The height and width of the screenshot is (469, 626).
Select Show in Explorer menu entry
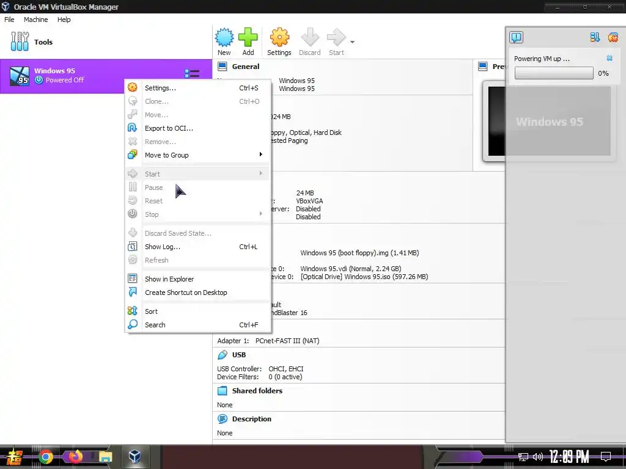coord(198,278)
